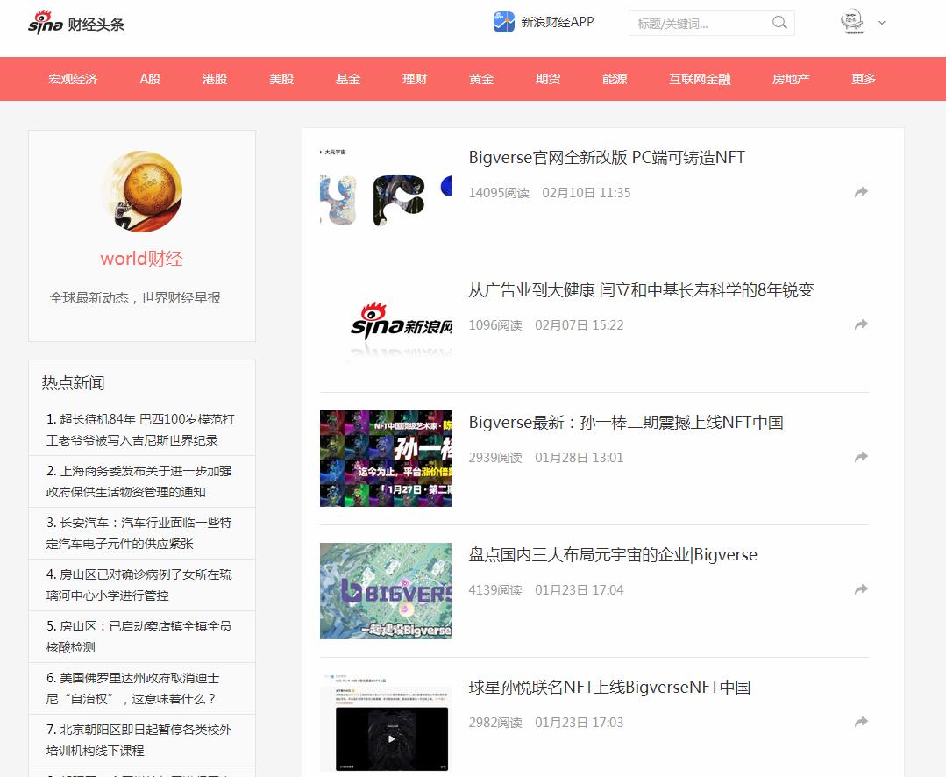
Task: Expand the 更多 menu
Action: tap(864, 79)
